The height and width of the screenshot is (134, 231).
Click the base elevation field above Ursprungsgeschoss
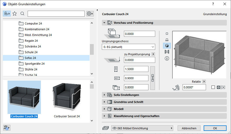click(x=140, y=34)
